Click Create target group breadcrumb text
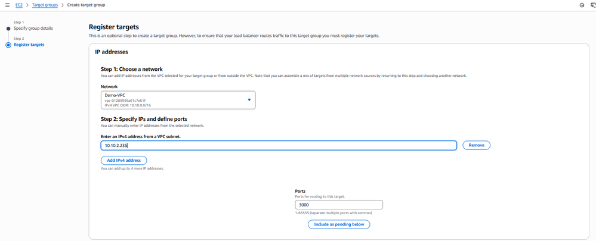 pyautogui.click(x=87, y=5)
